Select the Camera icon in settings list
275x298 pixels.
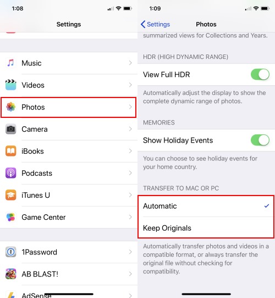coord(10,129)
